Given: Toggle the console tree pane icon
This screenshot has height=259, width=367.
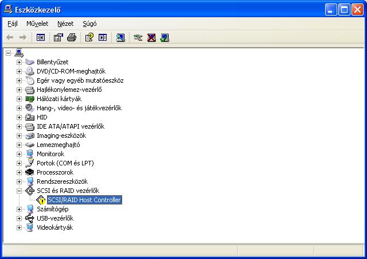Looking at the screenshot, I should click(x=41, y=37).
